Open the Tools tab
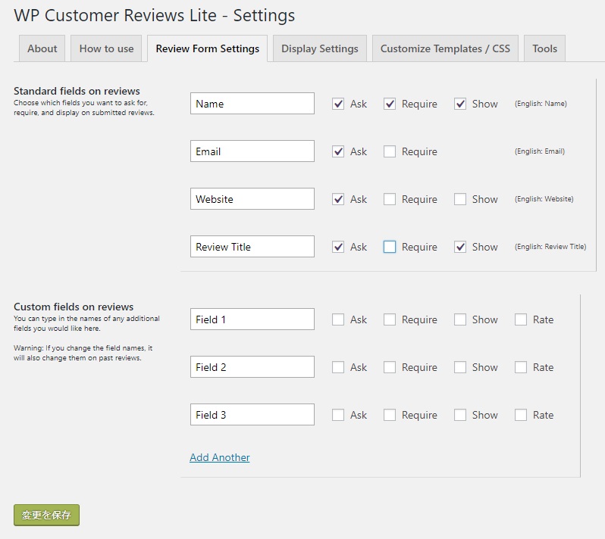The width and height of the screenshot is (605, 539). (544, 48)
